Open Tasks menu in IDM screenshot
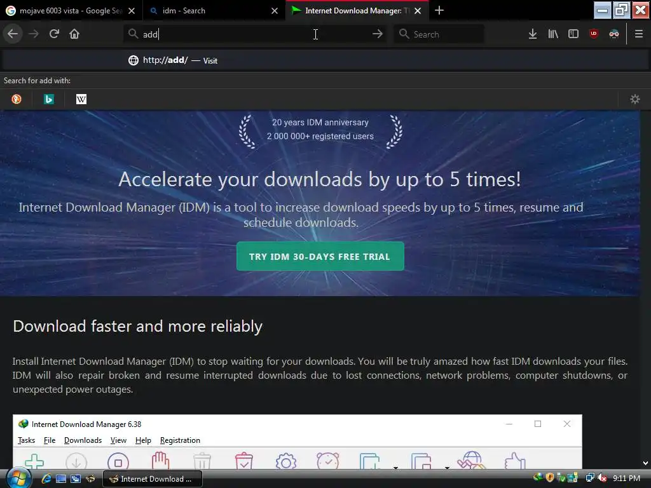The height and width of the screenshot is (488, 651). pos(26,440)
